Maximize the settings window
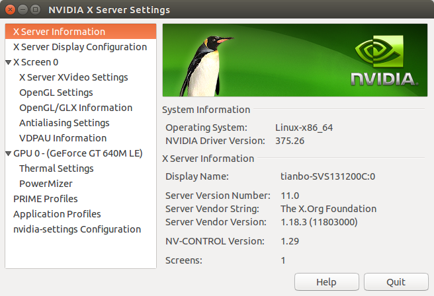This screenshot has height=296, width=434. (x=35, y=10)
